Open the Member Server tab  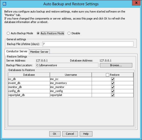[x=39, y=52]
